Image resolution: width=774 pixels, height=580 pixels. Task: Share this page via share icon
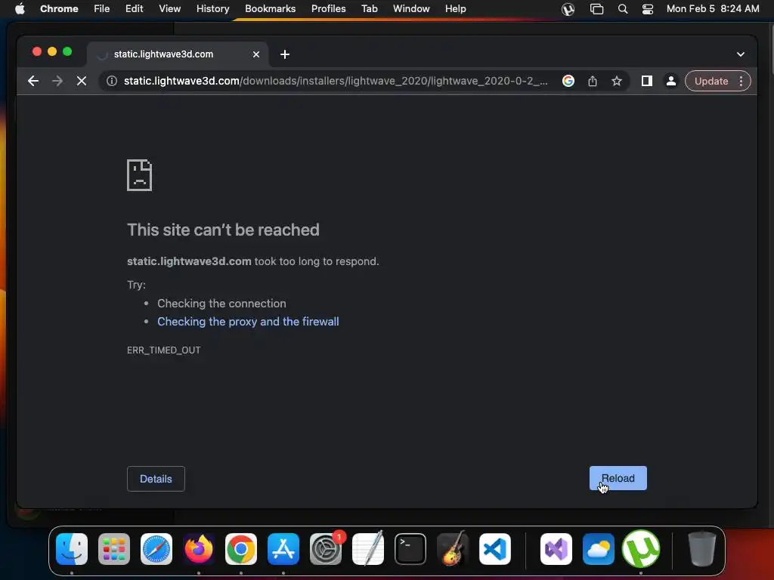click(x=593, y=81)
